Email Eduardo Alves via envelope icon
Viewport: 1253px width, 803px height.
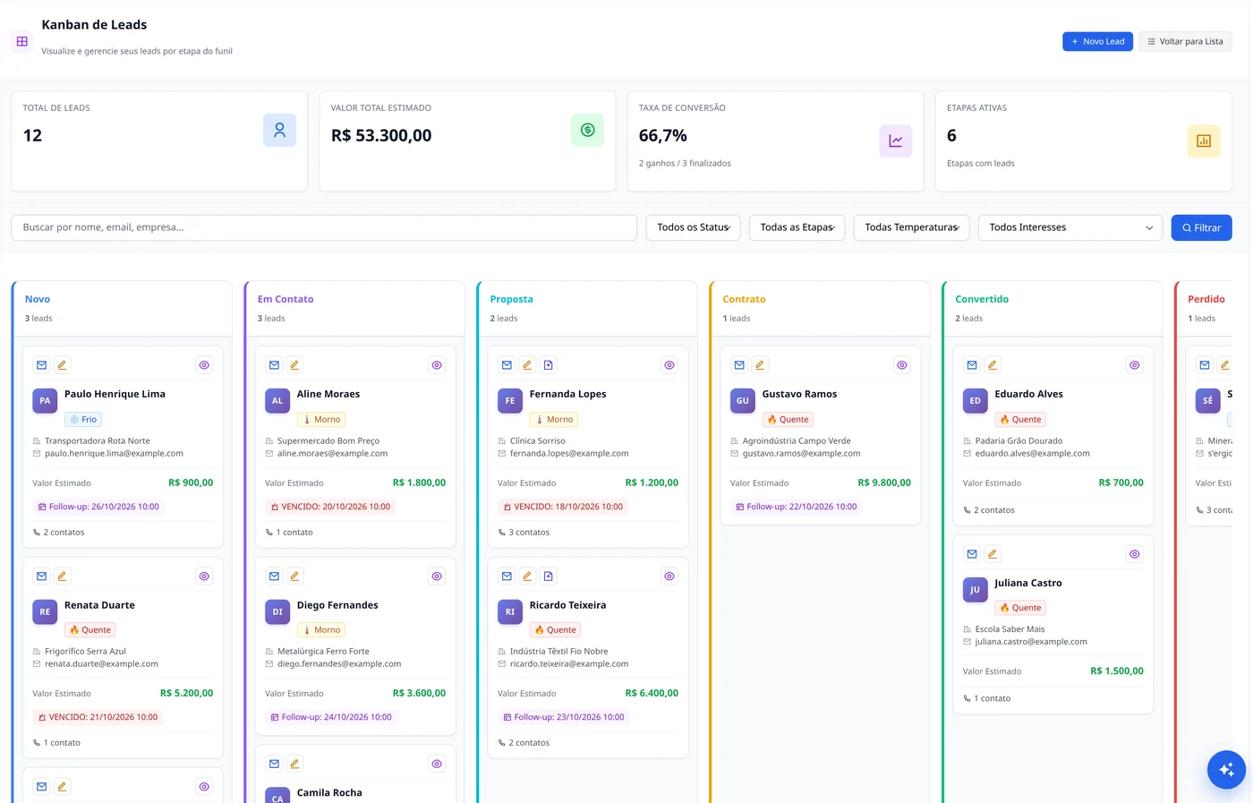(x=972, y=365)
